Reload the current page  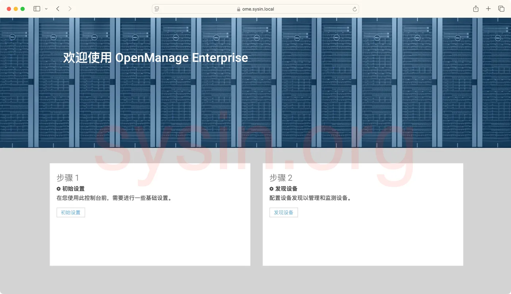coord(354,9)
